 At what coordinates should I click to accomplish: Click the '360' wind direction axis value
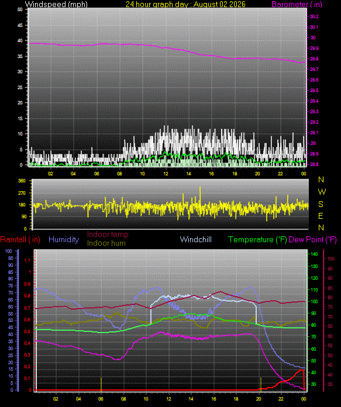click(22, 181)
